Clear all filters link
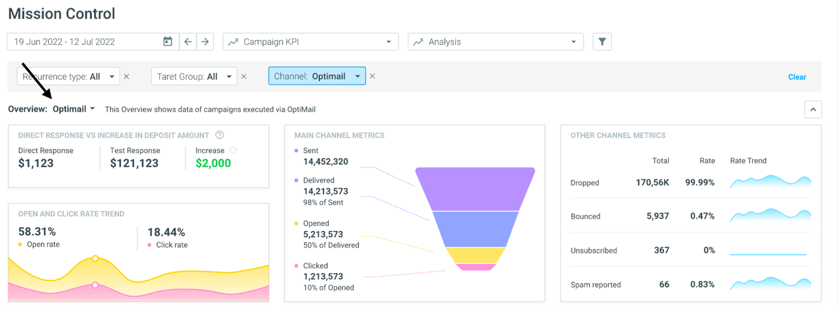Image resolution: width=839 pixels, height=319 pixels. tap(797, 77)
